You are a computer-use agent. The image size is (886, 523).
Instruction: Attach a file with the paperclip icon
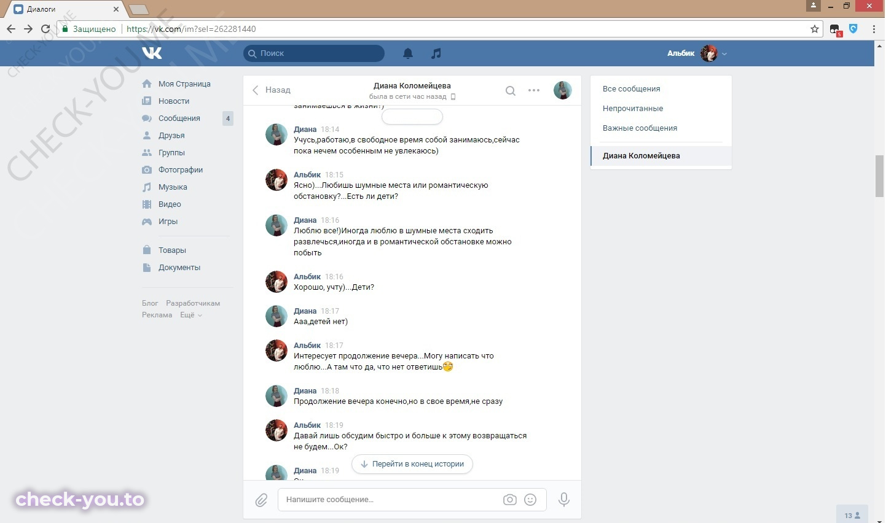point(261,500)
